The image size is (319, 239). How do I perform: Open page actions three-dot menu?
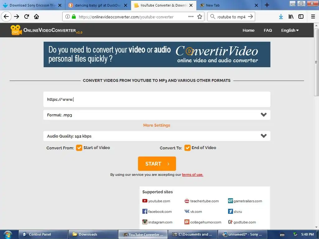coord(191,17)
